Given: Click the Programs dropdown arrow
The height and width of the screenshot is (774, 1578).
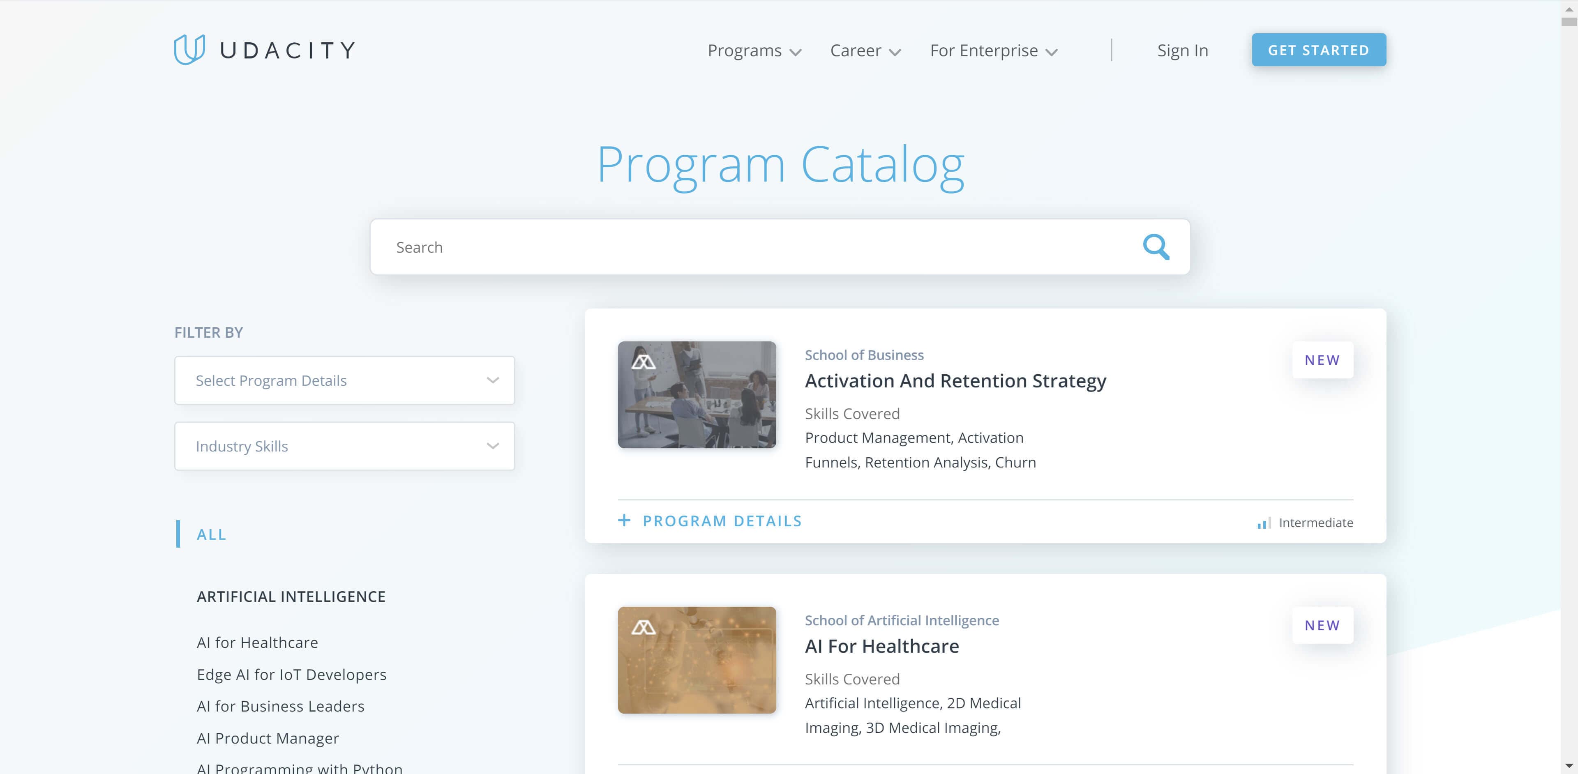Looking at the screenshot, I should [795, 50].
